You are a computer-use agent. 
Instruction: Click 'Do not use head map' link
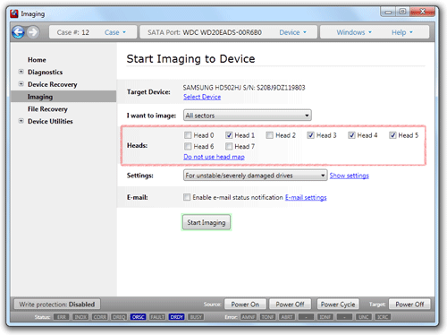[x=214, y=157]
